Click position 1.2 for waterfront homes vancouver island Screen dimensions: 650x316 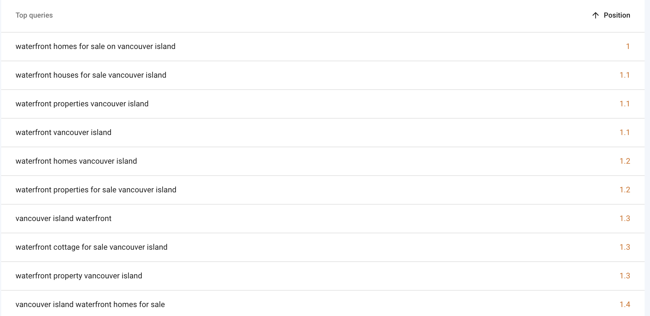[x=625, y=161]
